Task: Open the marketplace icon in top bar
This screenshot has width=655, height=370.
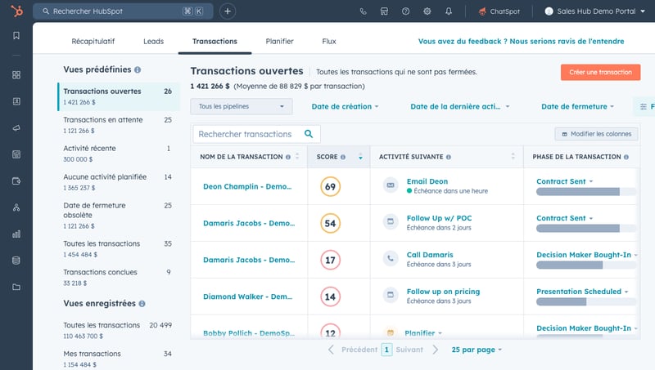Action: point(384,11)
